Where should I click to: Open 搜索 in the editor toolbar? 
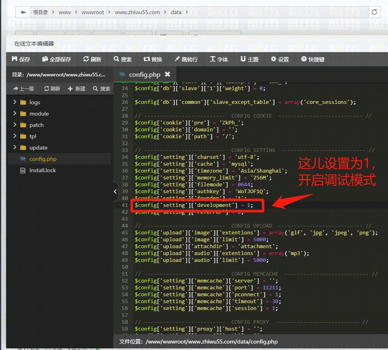(123, 59)
